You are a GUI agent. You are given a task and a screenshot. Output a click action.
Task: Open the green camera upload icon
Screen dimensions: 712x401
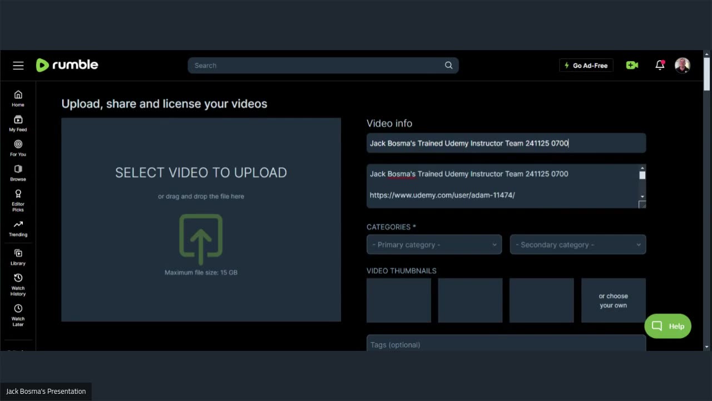point(632,65)
